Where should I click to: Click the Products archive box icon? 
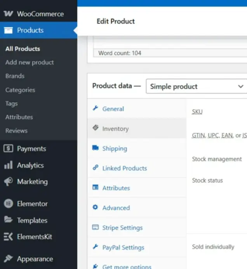(8, 30)
